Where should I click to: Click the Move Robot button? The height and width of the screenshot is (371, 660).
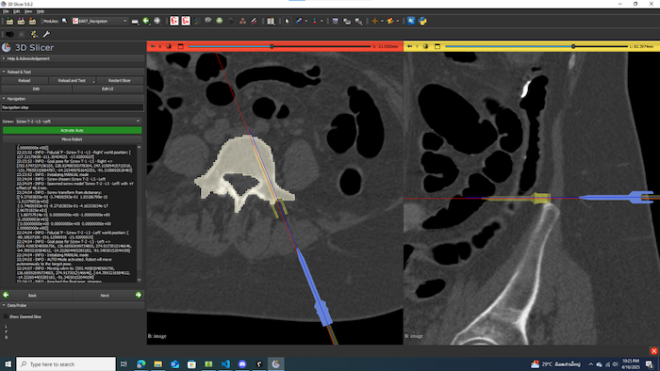[72, 139]
